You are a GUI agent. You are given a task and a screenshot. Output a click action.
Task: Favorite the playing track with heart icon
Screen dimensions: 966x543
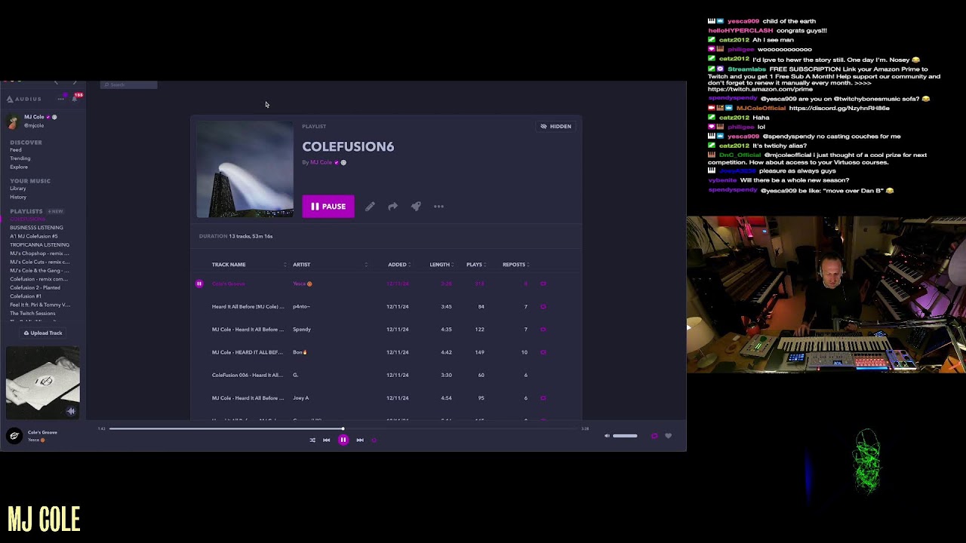pyautogui.click(x=668, y=436)
